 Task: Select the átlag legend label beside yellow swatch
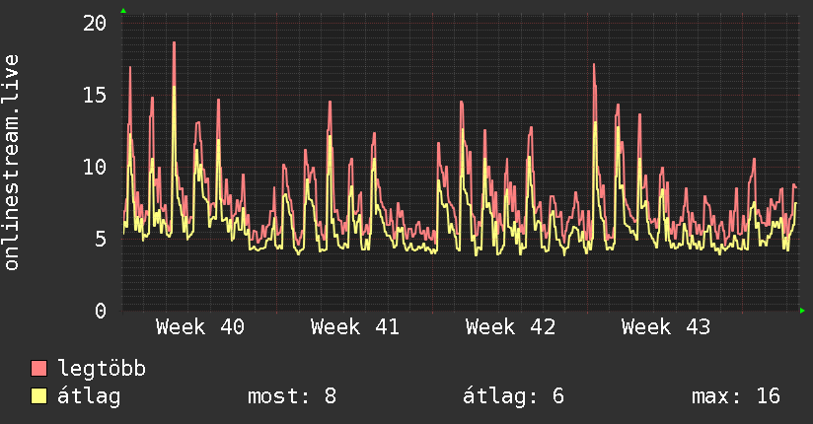pos(89,396)
